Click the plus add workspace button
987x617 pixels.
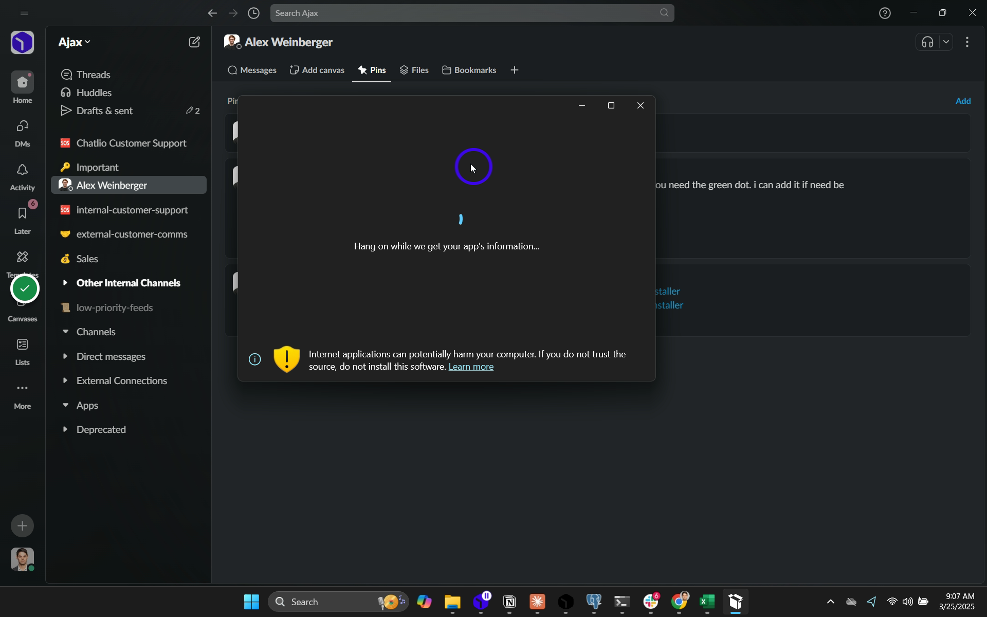coord(22,525)
